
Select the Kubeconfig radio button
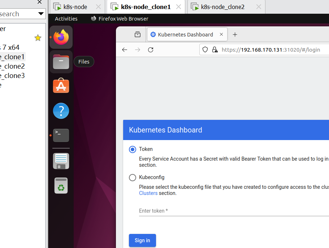pyautogui.click(x=133, y=178)
